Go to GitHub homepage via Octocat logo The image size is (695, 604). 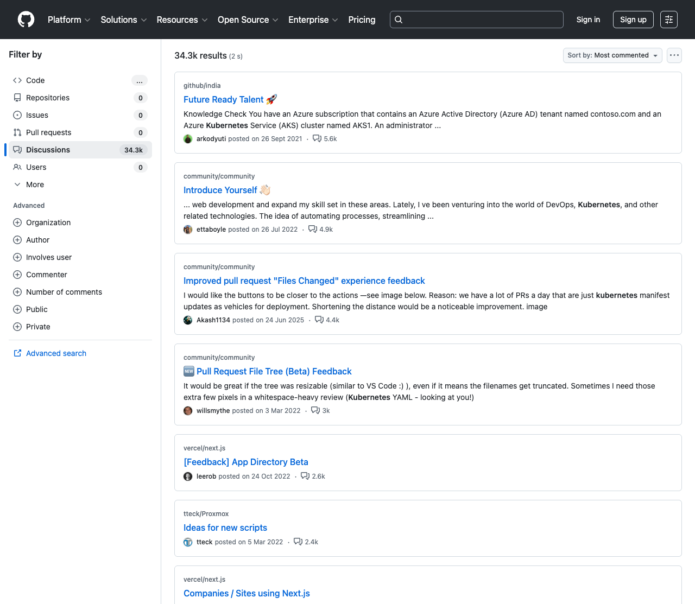[x=26, y=20]
